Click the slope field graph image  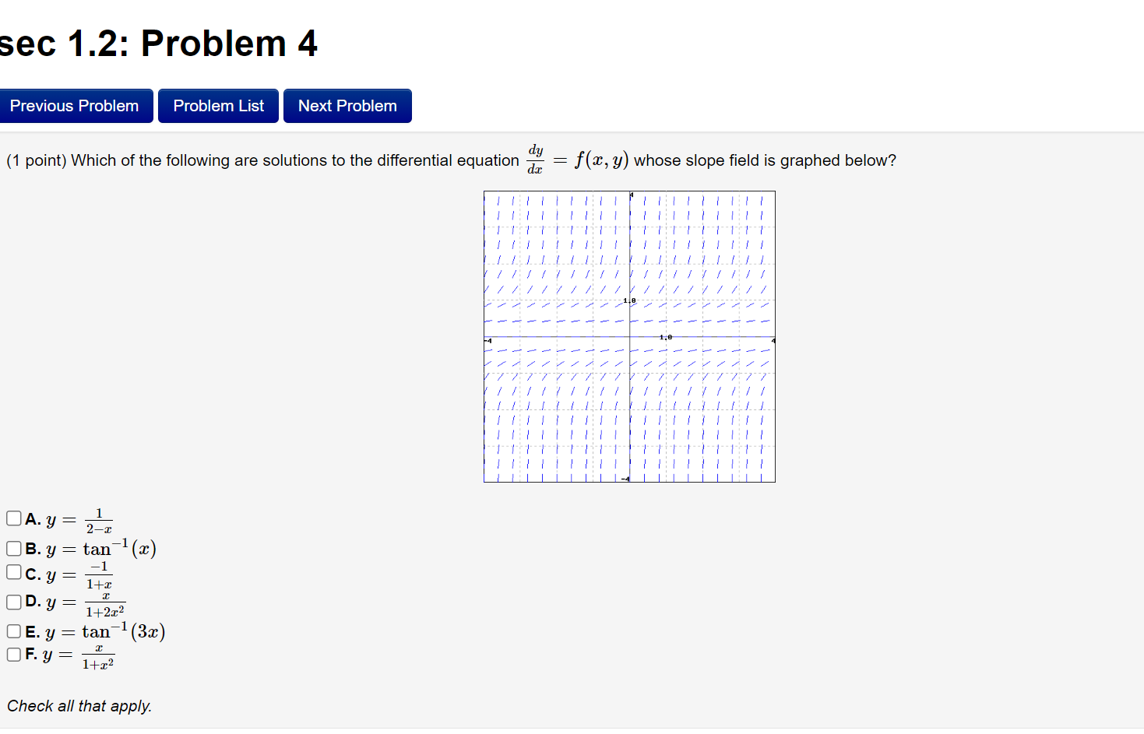[x=629, y=336]
